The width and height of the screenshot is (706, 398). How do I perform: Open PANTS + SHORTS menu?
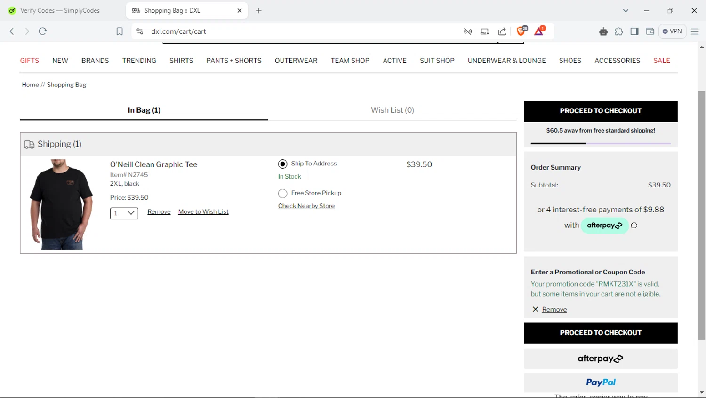point(234,61)
